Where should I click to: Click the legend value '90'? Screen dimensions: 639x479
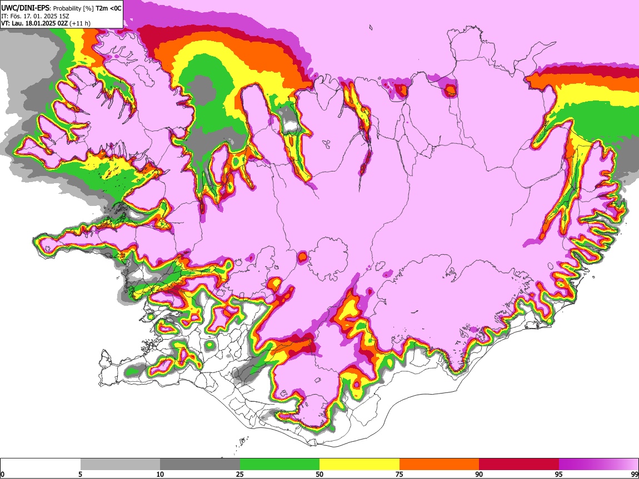tap(479, 474)
